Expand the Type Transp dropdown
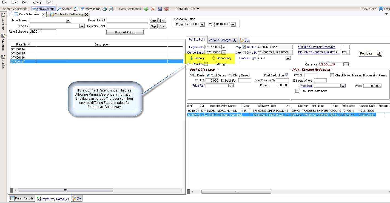This screenshot has height=203, width=390. [68, 21]
